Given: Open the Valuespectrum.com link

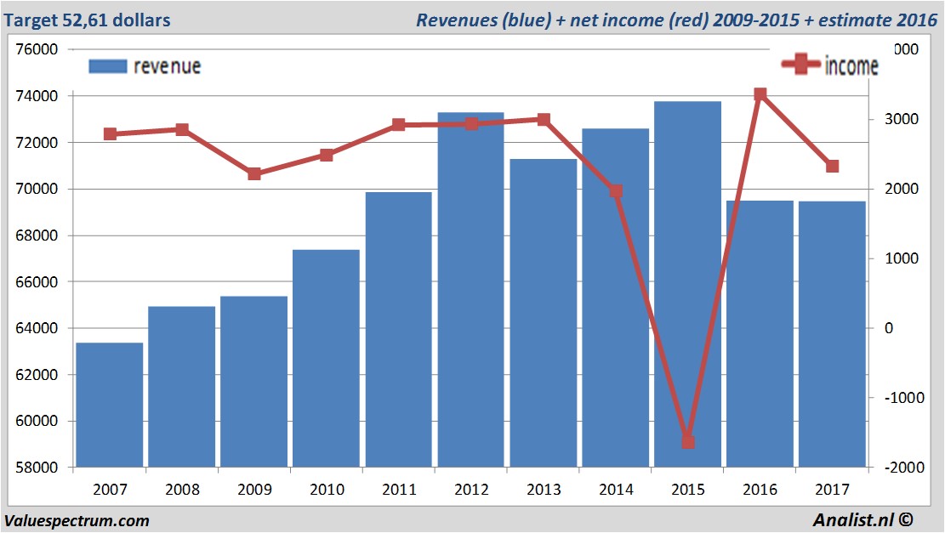Looking at the screenshot, I should pos(77,520).
